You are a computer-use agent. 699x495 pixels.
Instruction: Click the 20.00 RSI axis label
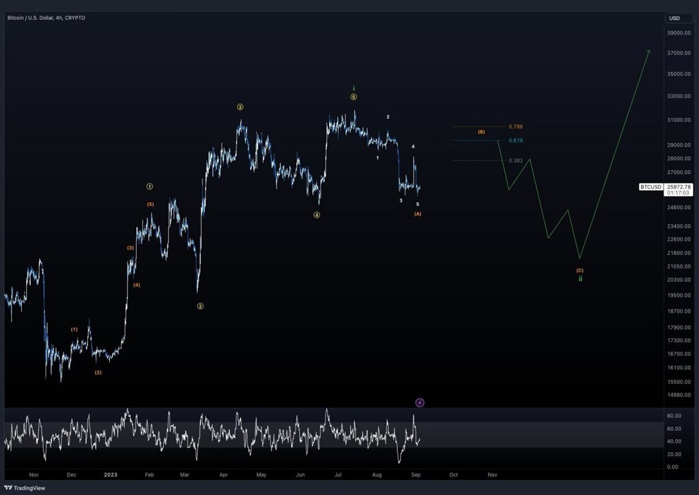pyautogui.click(x=674, y=455)
